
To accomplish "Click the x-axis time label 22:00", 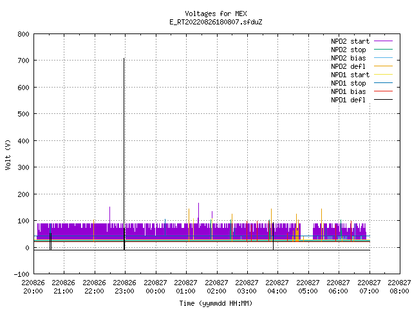I will (94, 291).
